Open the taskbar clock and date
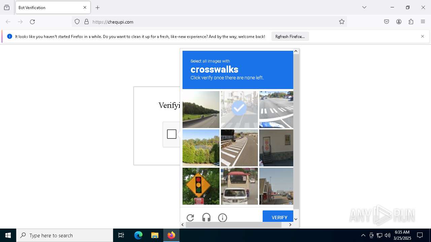The height and width of the screenshot is (242, 431). (402, 235)
